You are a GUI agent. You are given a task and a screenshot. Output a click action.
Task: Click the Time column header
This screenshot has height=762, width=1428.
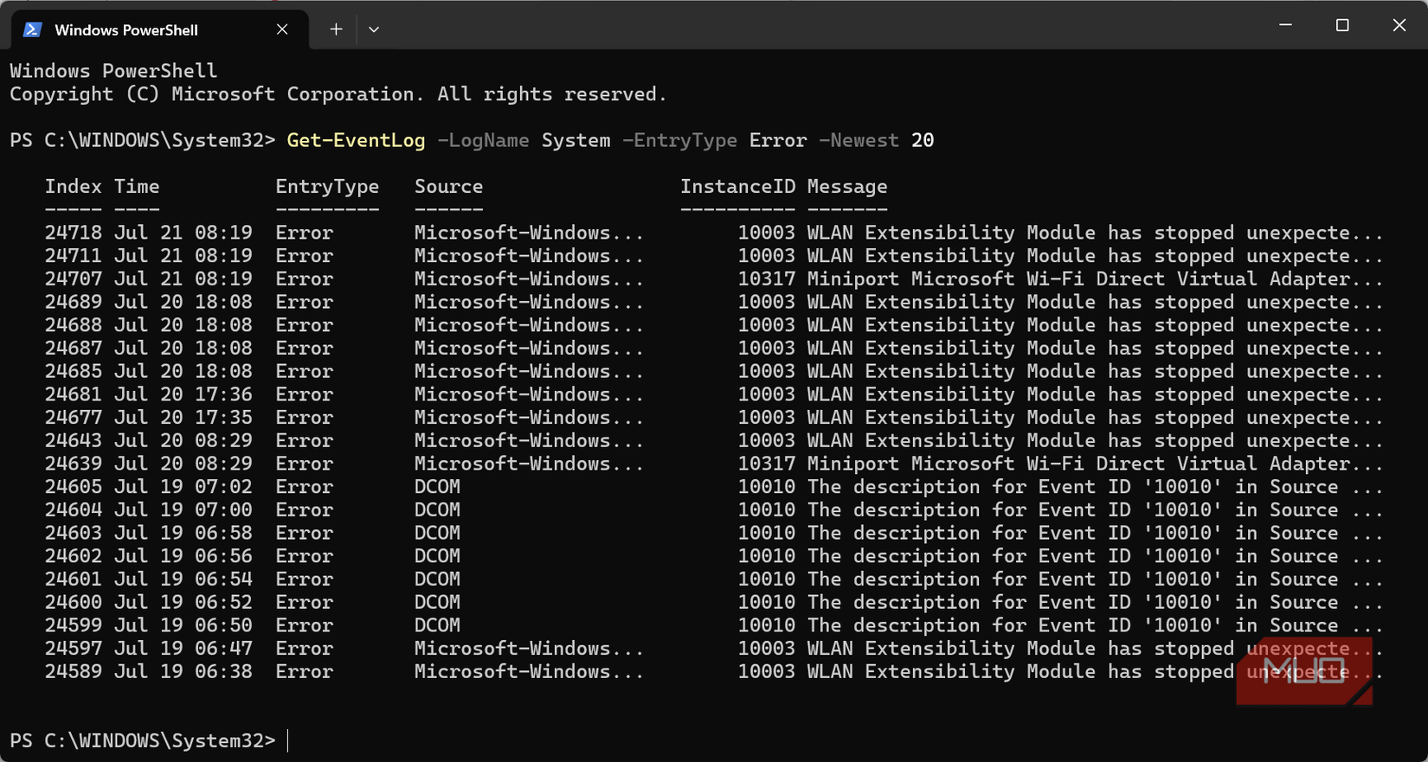[137, 187]
